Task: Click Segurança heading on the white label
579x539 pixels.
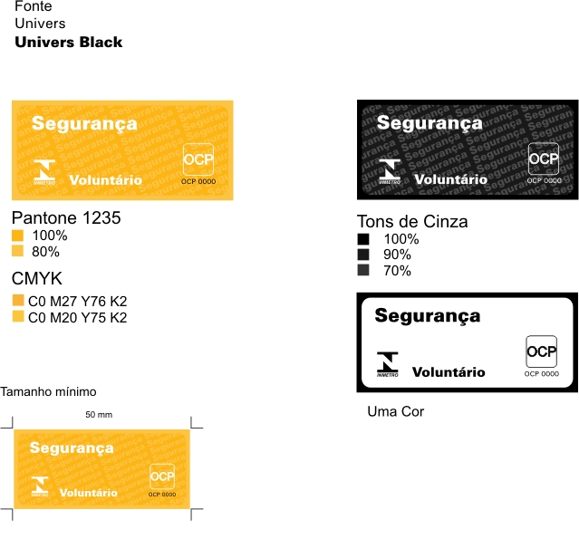Action: 428,316
